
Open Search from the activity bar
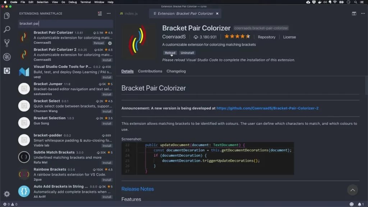click(x=6, y=29)
